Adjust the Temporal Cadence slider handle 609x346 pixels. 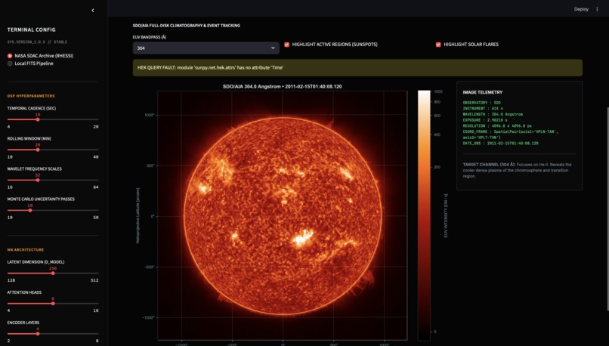(38, 119)
